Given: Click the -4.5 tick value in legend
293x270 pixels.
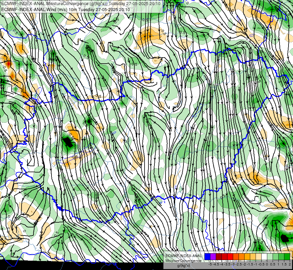Looking at the screenshot, I should [x=216, y=264].
